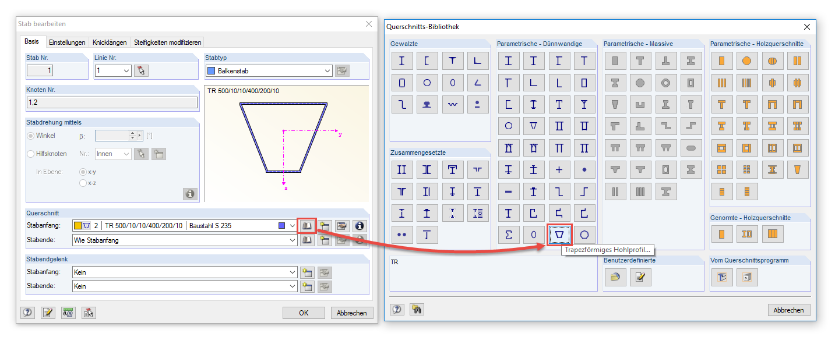Select the Hilfsknoten radio button
The image size is (835, 337).
30,154
